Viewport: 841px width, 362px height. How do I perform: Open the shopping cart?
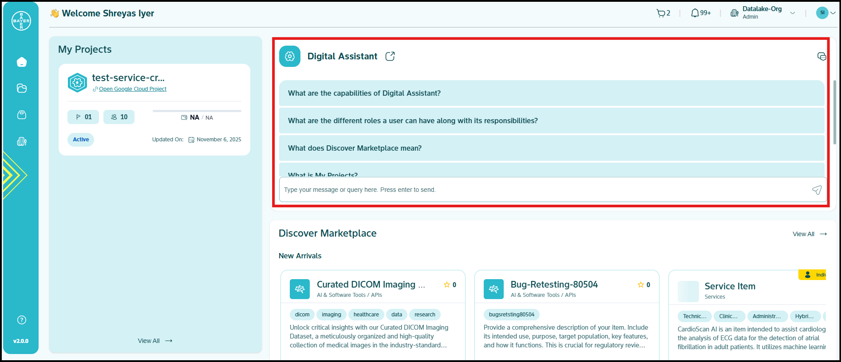point(663,13)
